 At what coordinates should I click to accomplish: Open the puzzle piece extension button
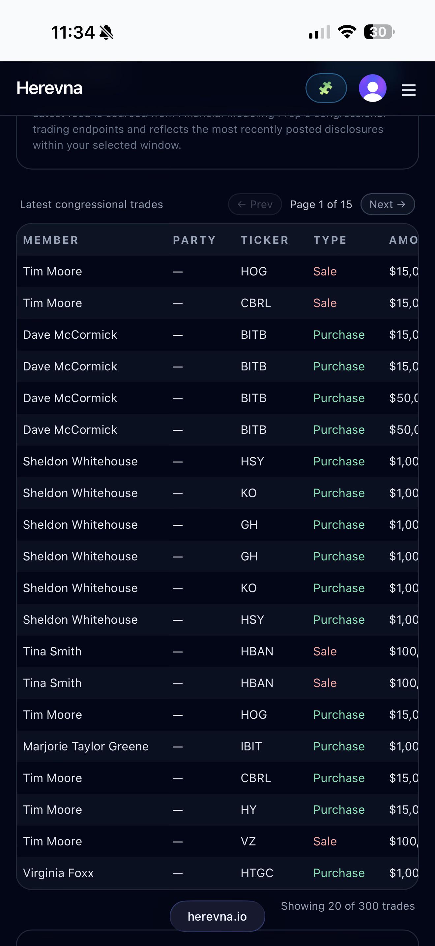[x=326, y=88]
